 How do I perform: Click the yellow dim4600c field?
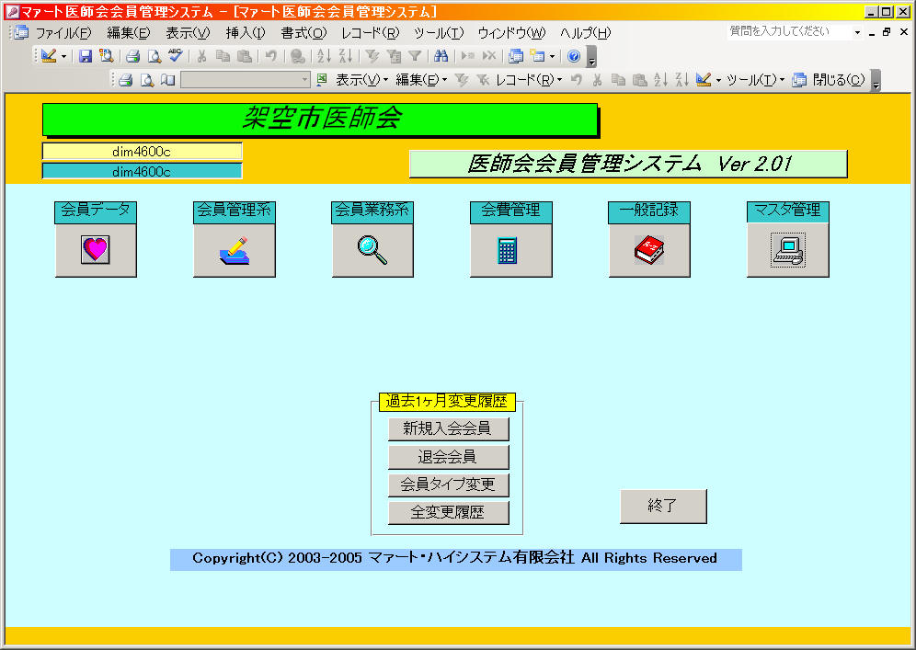(142, 152)
